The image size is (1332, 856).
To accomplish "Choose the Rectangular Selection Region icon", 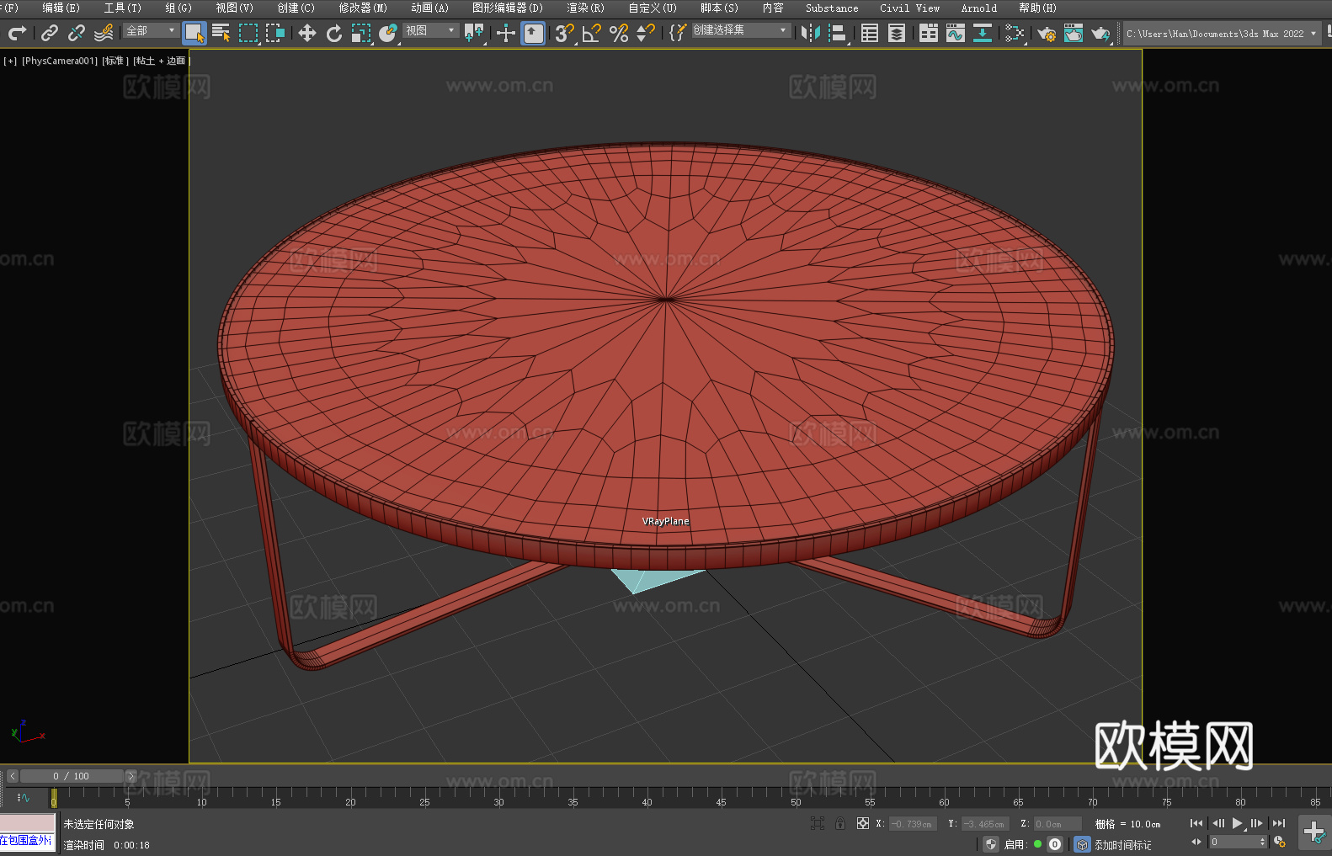I will 248,33.
